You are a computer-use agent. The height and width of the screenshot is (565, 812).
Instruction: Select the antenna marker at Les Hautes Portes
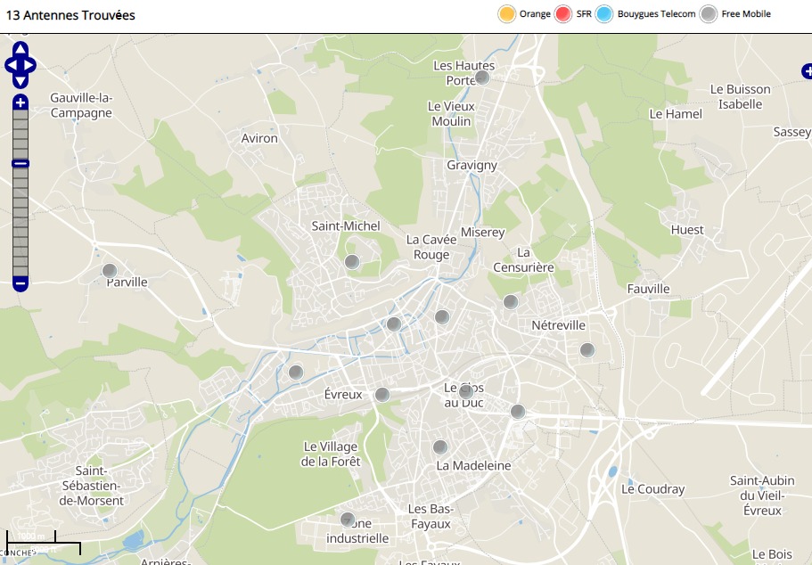point(482,78)
